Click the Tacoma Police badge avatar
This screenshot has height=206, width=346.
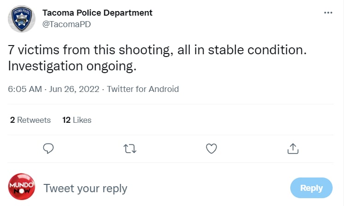coord(22,19)
